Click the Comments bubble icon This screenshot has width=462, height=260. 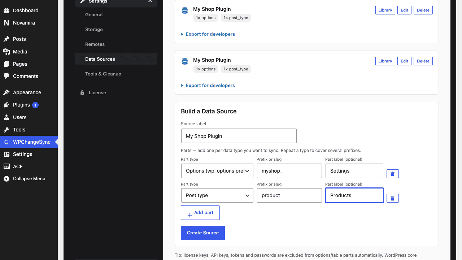6,76
